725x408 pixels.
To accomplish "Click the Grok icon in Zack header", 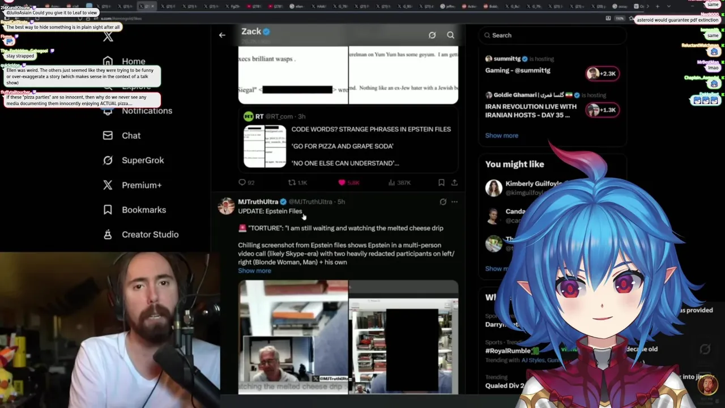I will click(432, 35).
